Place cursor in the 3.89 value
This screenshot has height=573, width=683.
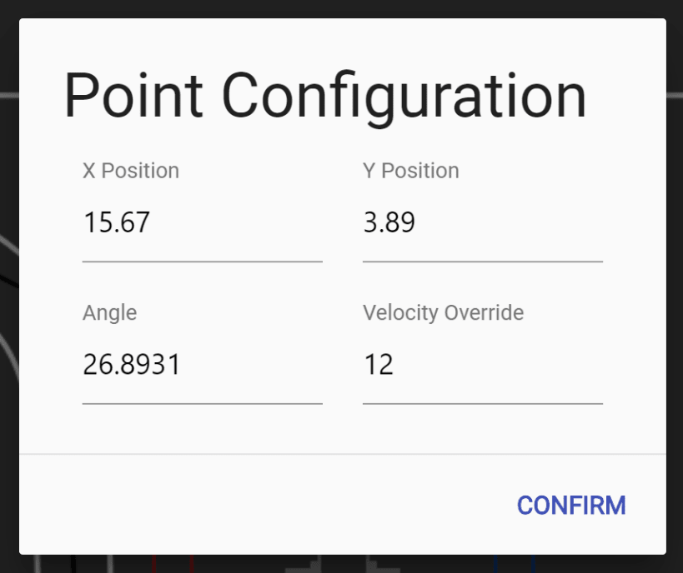point(389,222)
